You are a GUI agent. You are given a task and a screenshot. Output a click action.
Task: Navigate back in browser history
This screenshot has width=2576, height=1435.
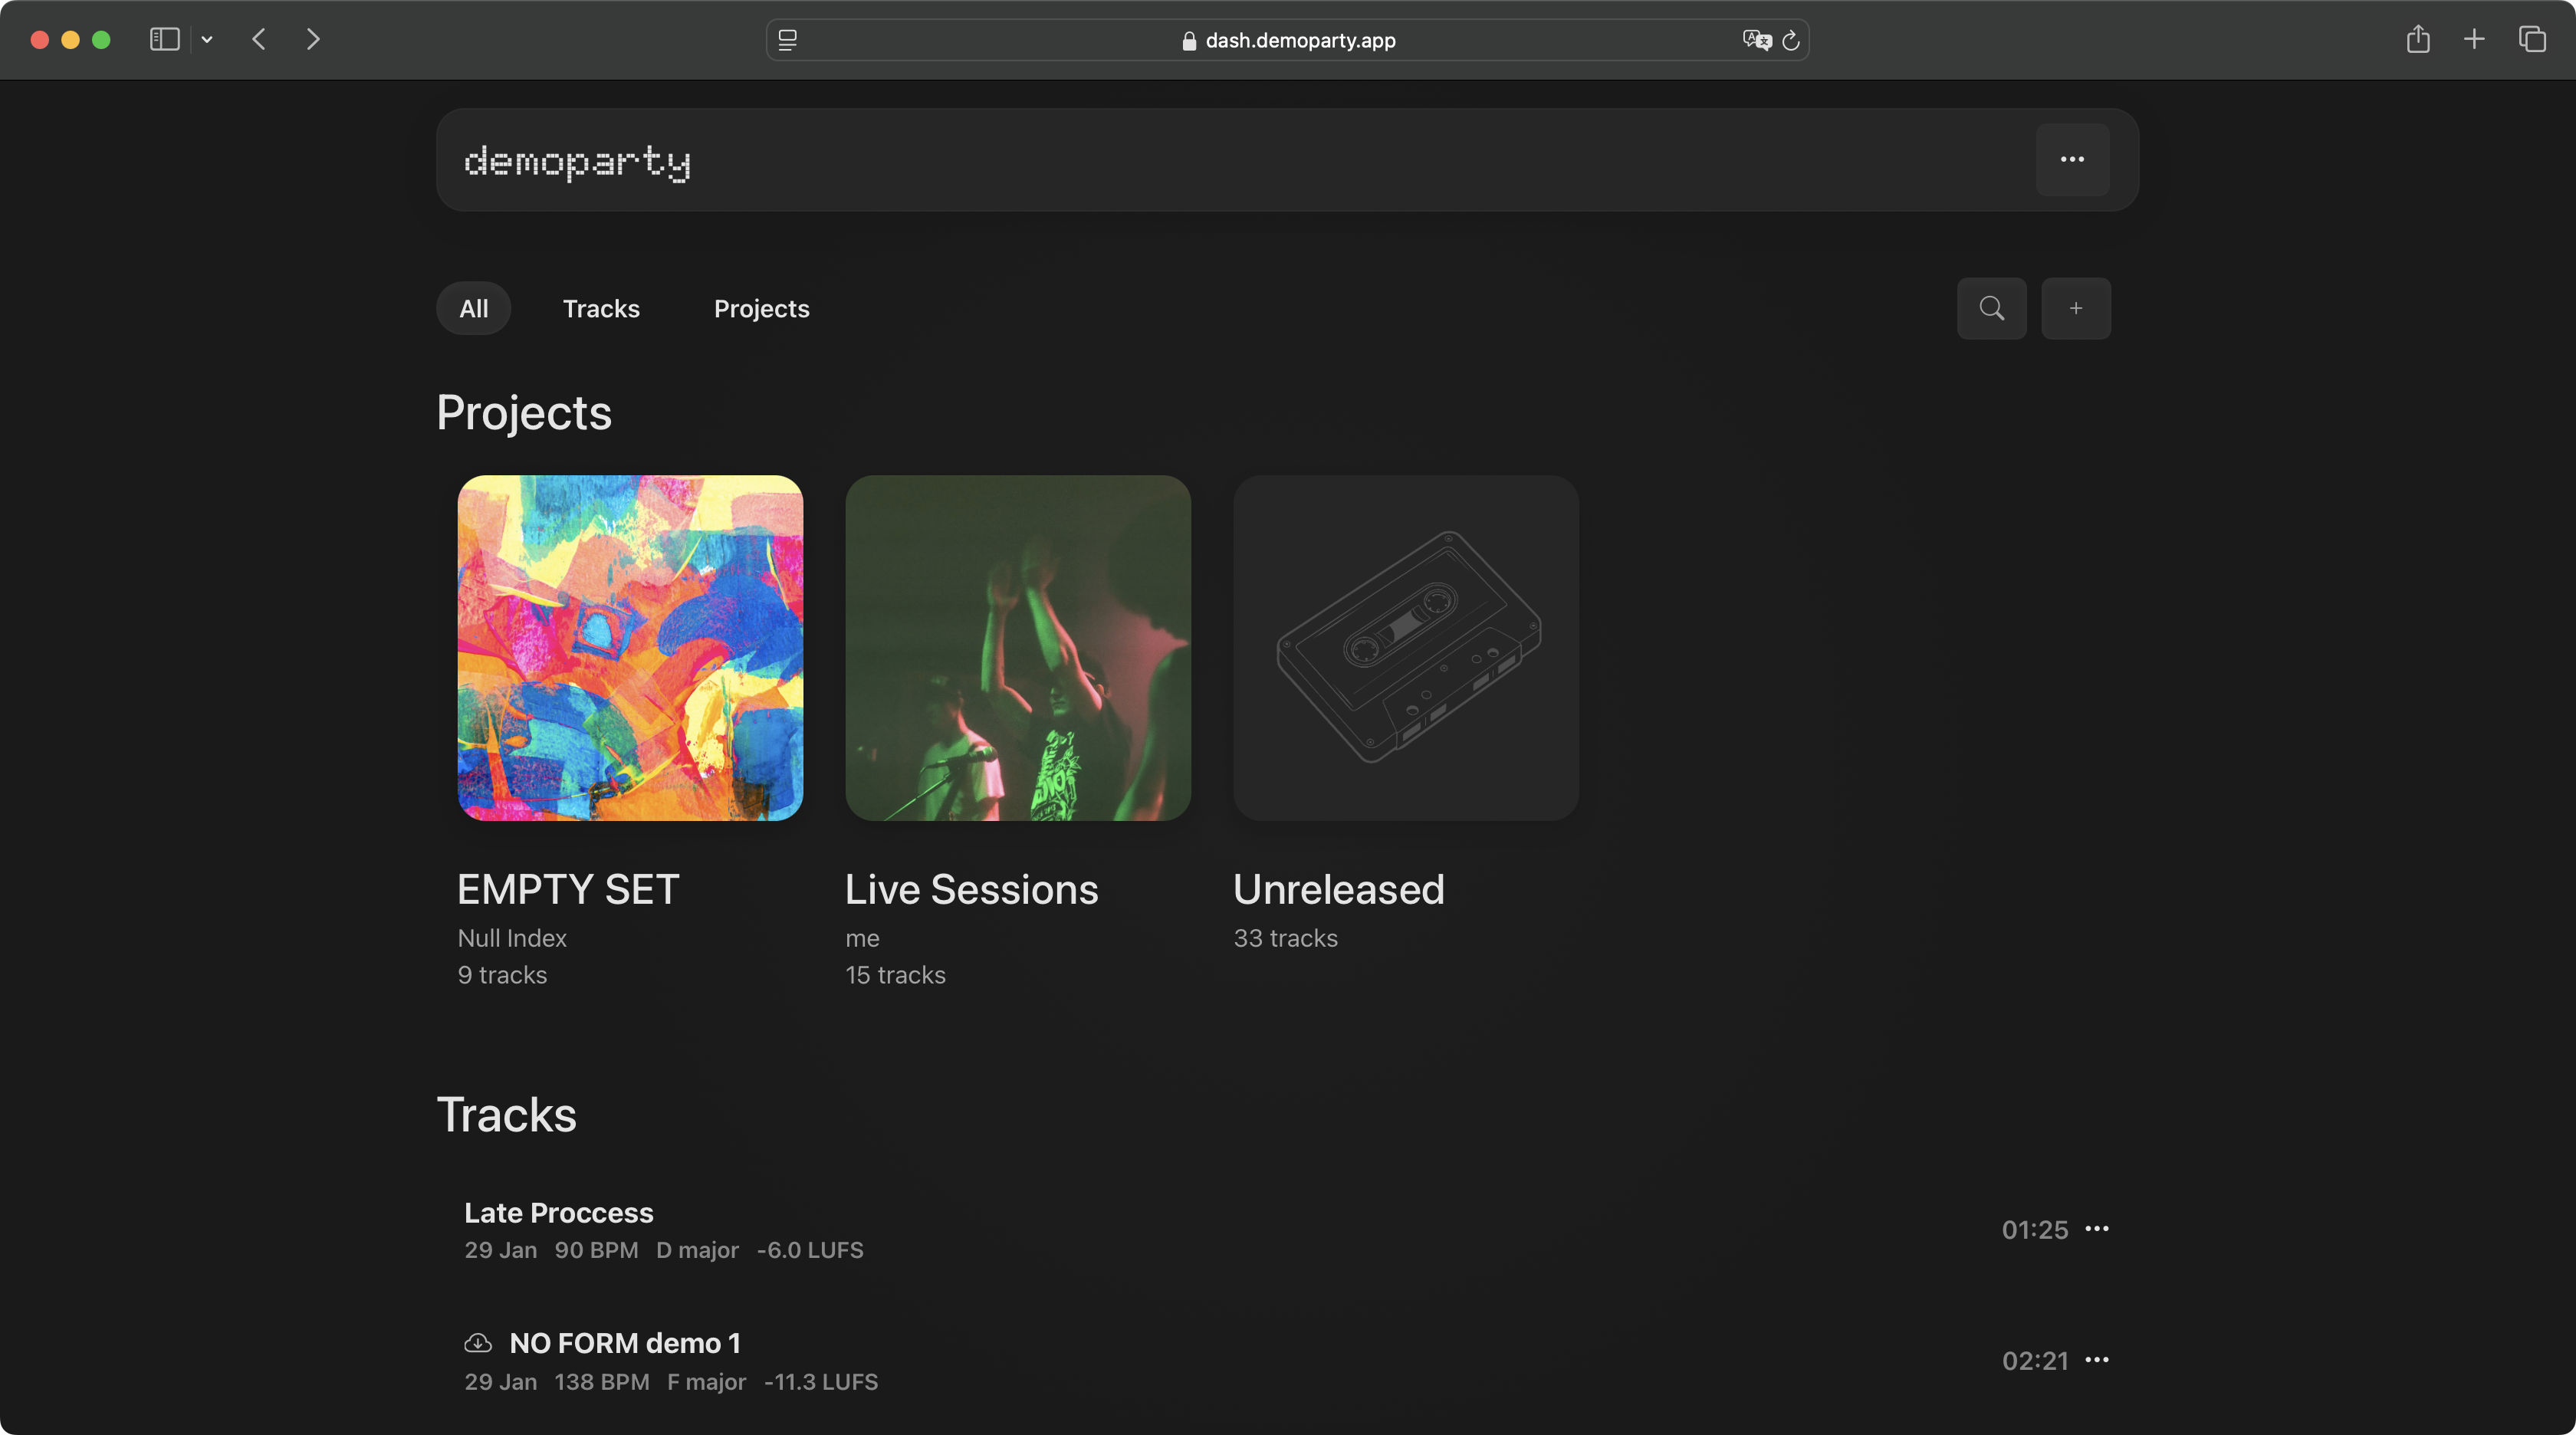point(258,40)
